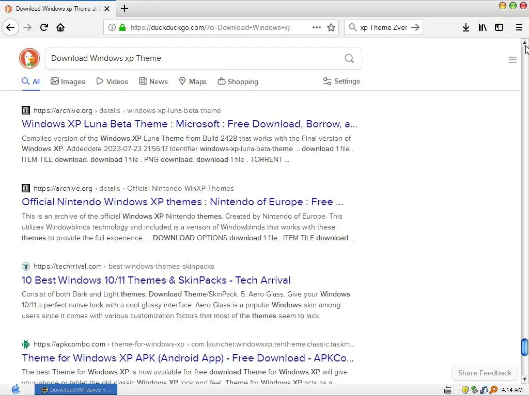Click the orange magnifier tray icon
Viewport: 529px width, 396px height.
pos(493,390)
